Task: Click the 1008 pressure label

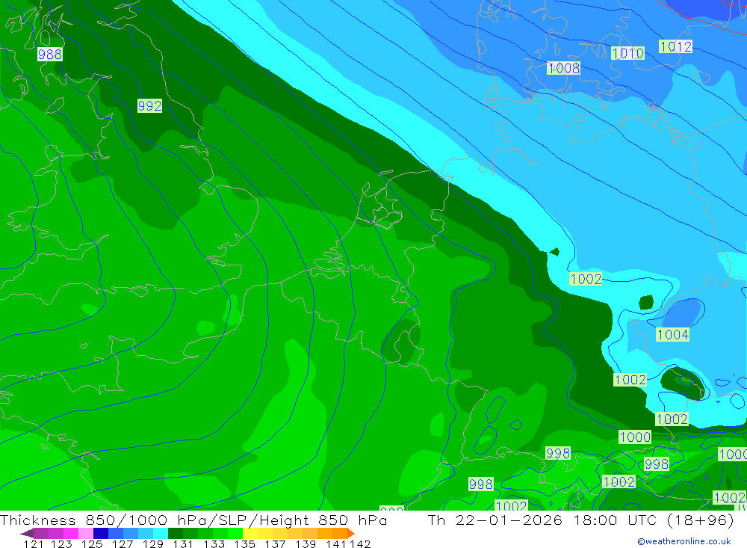Action: [563, 68]
